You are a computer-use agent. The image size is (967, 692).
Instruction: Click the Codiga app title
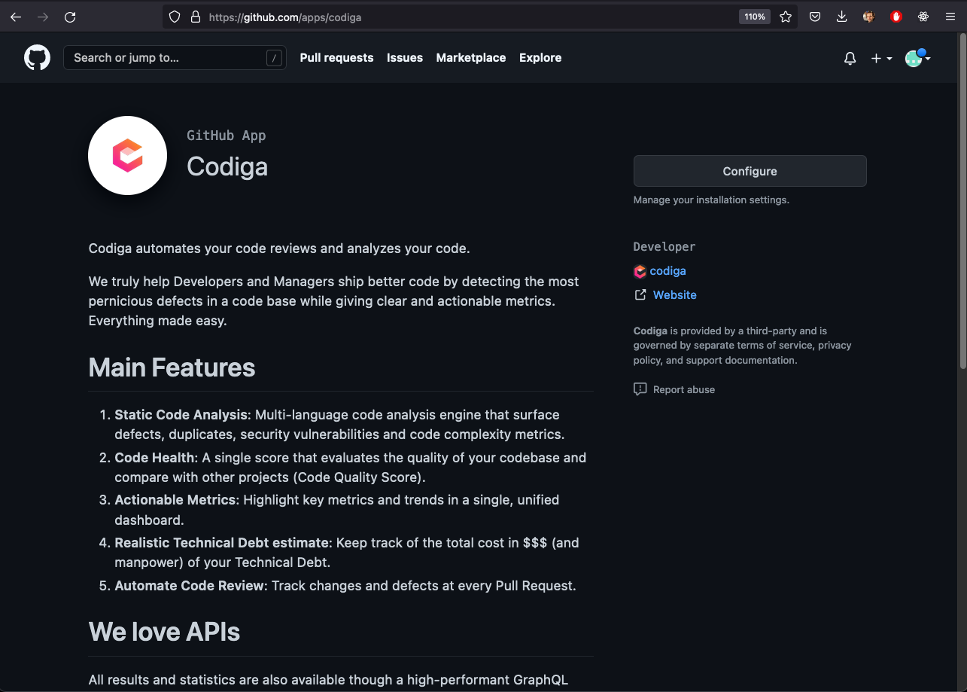pyautogui.click(x=227, y=166)
